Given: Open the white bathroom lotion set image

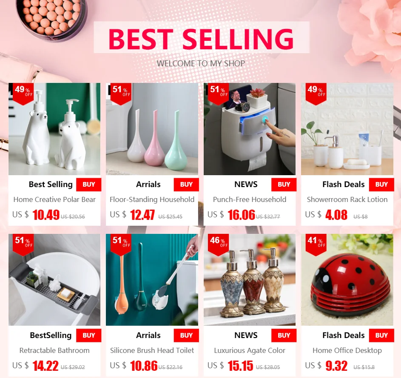Looking at the screenshot, I should tap(347, 129).
